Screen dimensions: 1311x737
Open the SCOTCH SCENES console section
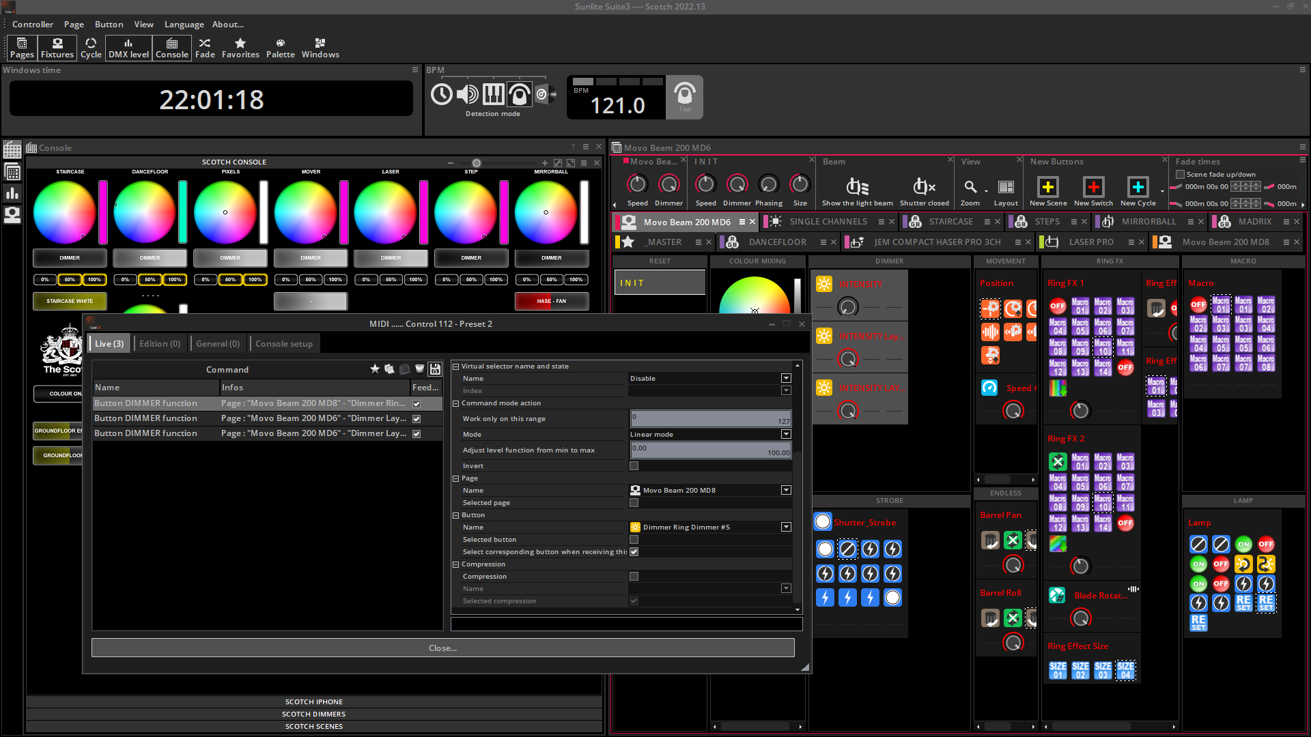pyautogui.click(x=314, y=727)
